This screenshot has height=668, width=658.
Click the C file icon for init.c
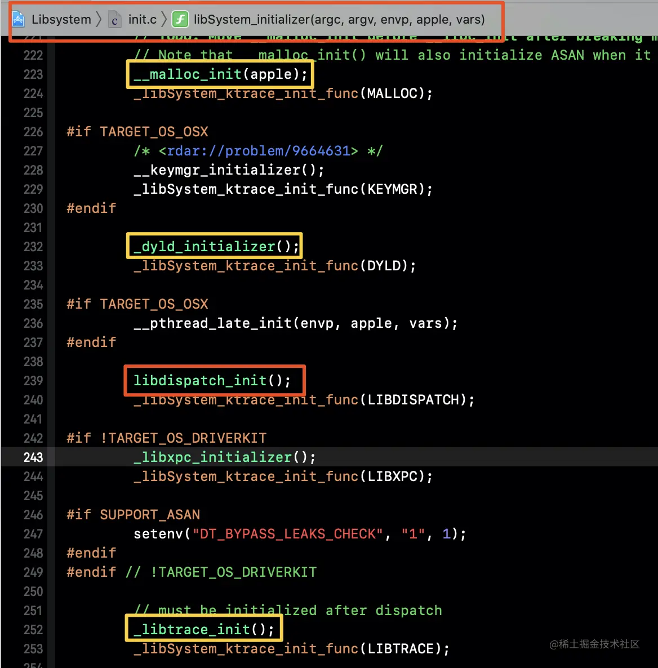click(x=114, y=20)
